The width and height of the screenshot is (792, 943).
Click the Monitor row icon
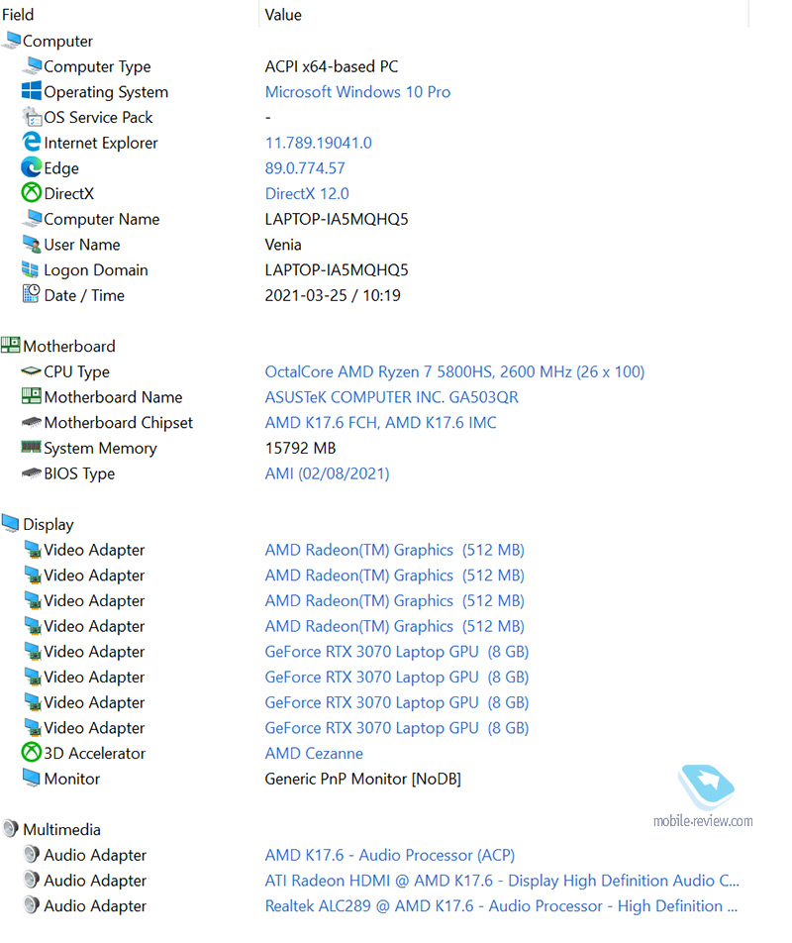(32, 778)
